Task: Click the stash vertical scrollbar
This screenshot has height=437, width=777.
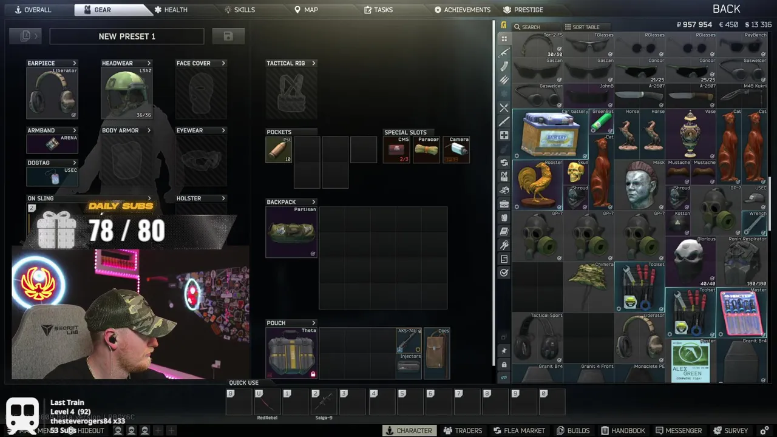Action: [x=769, y=203]
